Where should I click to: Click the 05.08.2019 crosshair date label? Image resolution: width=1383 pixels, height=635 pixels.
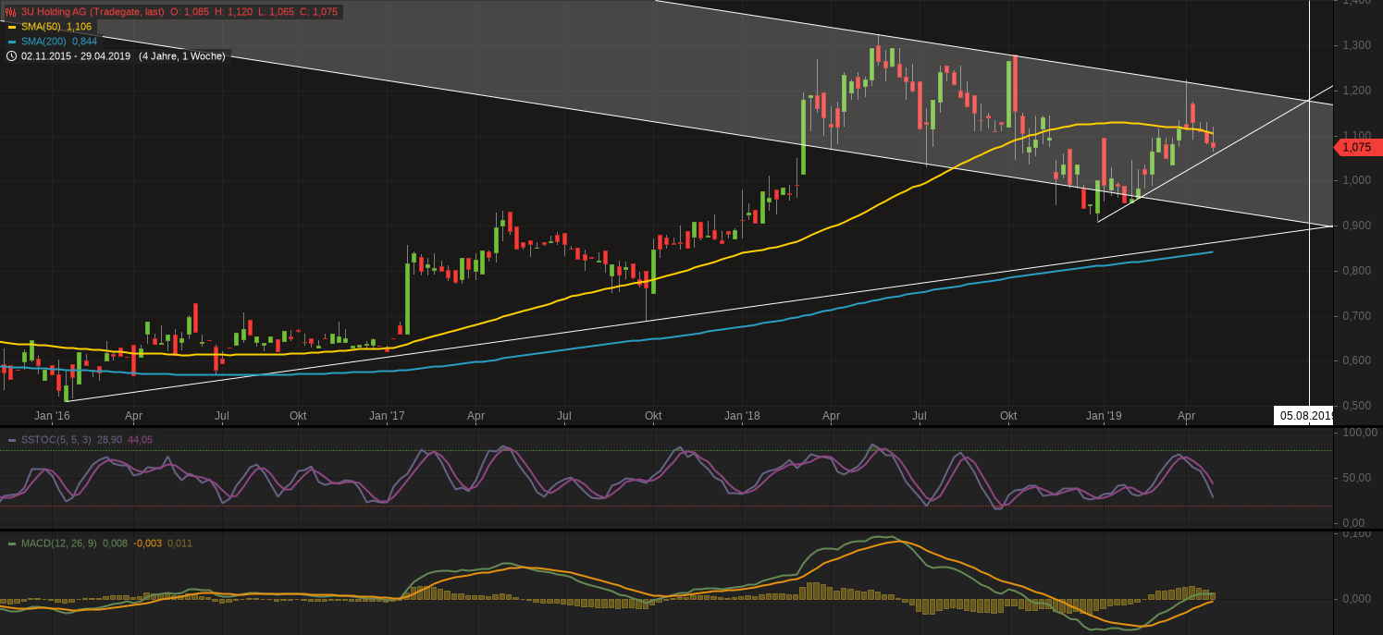(x=1305, y=416)
